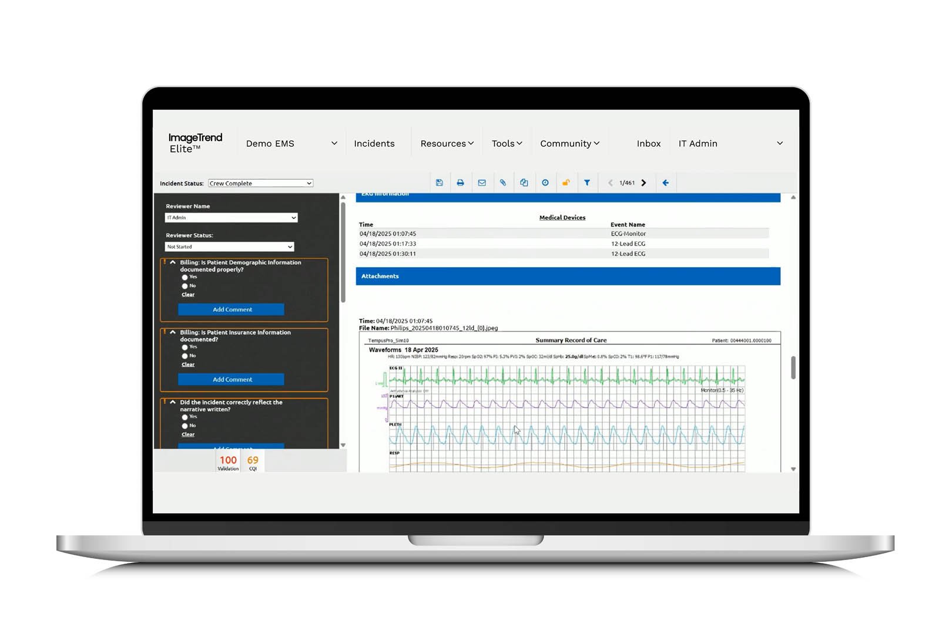The height and width of the screenshot is (634, 952).
Task: Click Add Comment under Patient Demographic question
Action: coord(232,309)
